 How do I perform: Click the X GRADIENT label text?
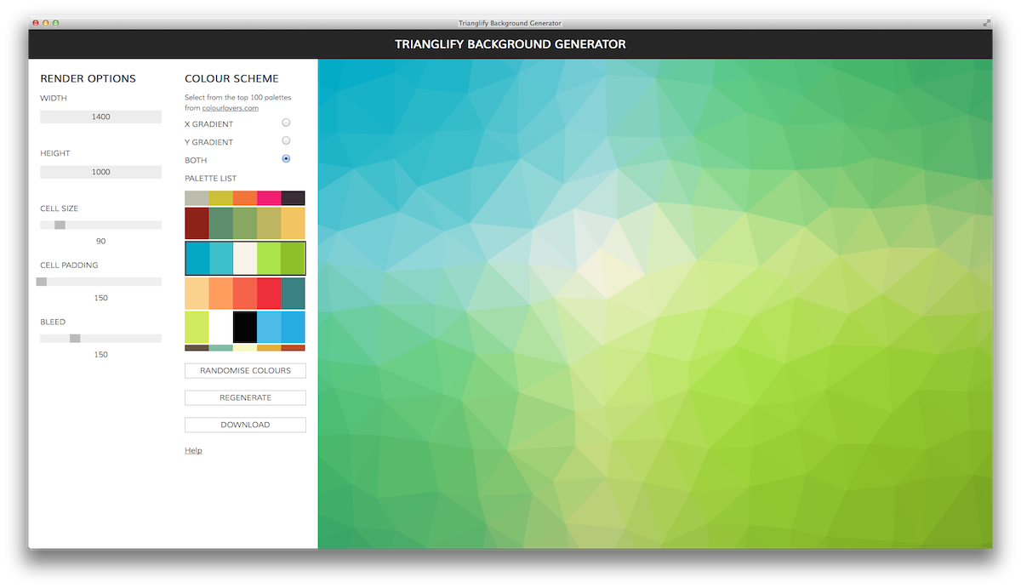click(209, 124)
